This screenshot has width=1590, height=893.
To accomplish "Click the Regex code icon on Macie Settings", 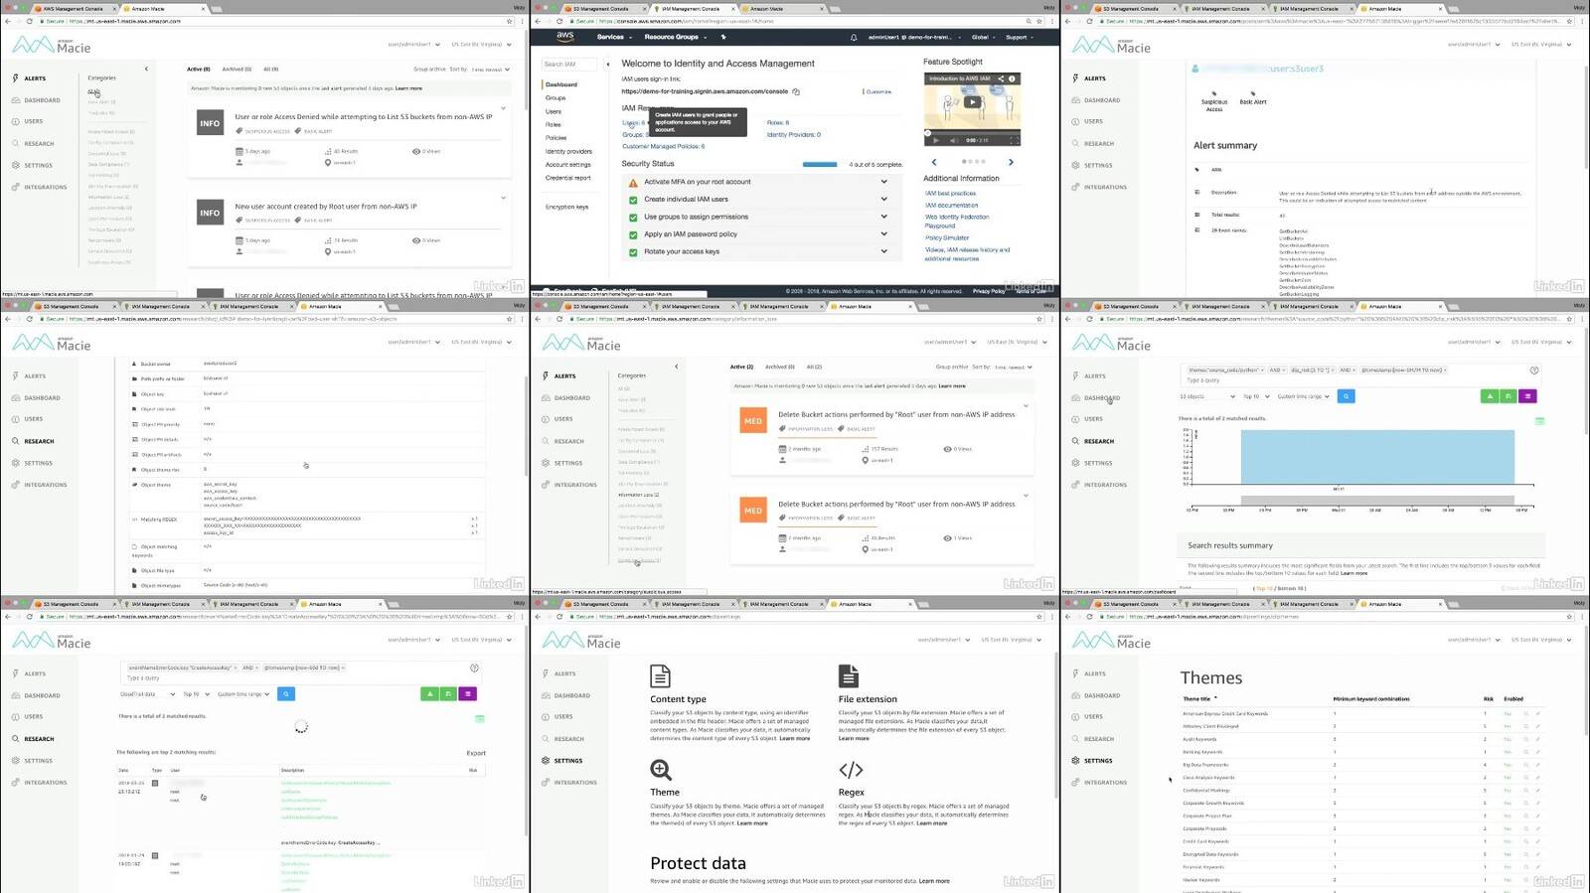I will click(x=851, y=770).
